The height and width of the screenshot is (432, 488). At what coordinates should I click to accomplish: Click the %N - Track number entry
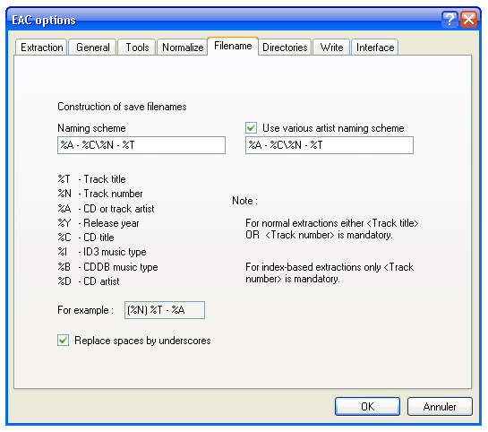point(100,194)
